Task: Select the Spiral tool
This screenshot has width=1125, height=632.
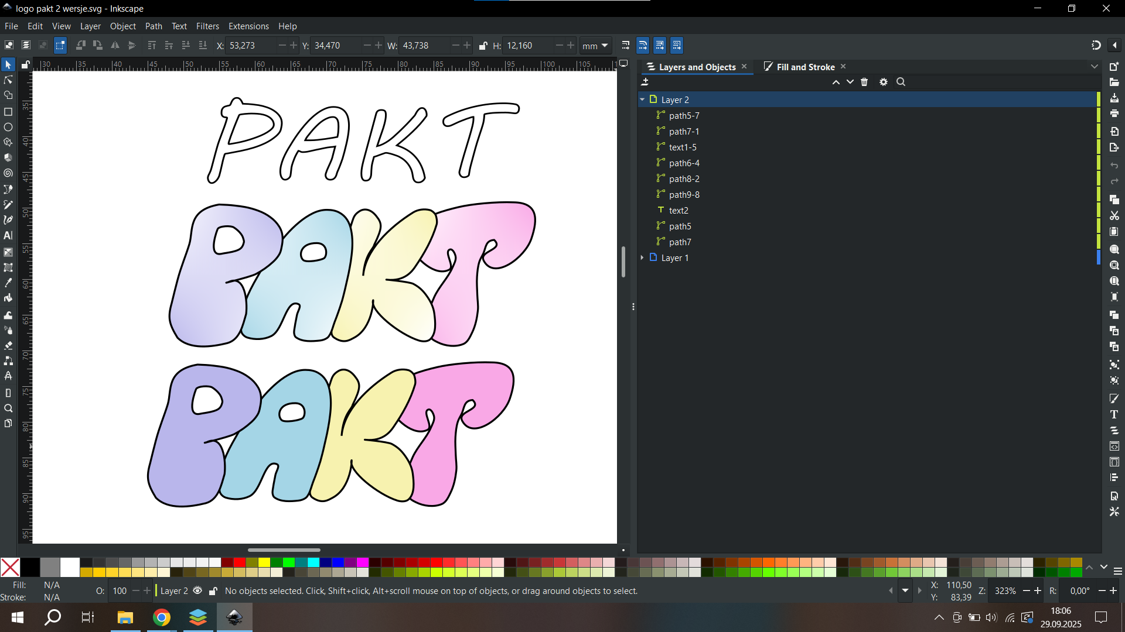Action: [8, 173]
